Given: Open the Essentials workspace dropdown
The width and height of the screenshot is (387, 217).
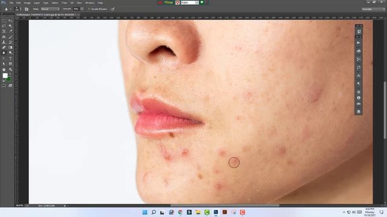Looking at the screenshot, I should pos(374,9).
